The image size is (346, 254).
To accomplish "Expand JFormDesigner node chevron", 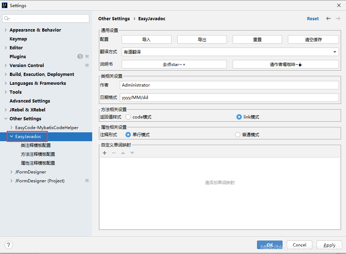I will [11, 172].
